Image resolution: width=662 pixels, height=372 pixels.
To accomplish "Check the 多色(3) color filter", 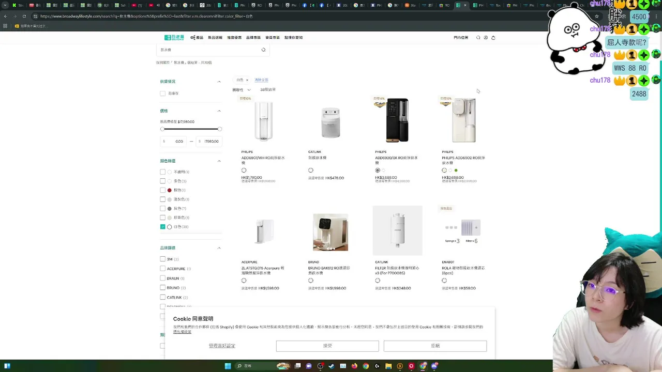I will pyautogui.click(x=162, y=181).
